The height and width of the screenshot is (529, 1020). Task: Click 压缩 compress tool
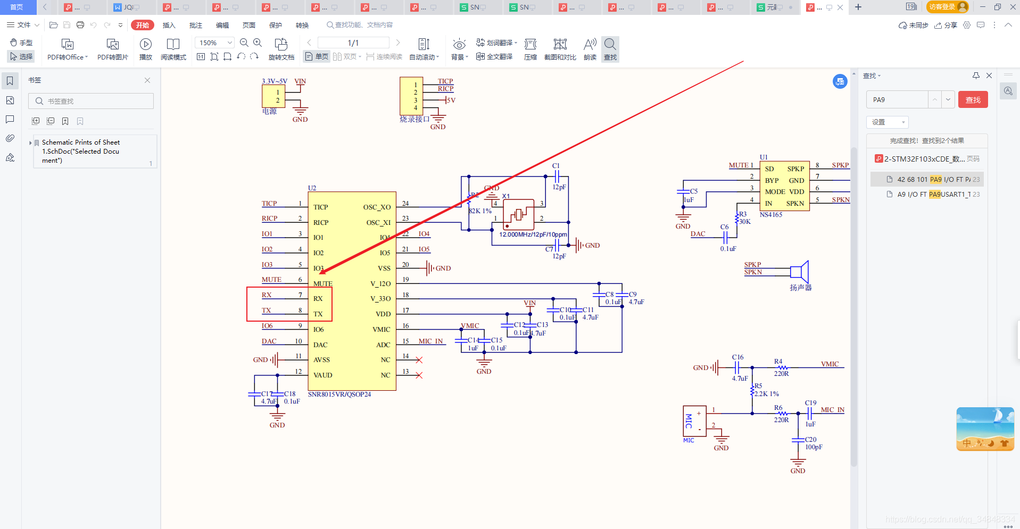tap(530, 49)
